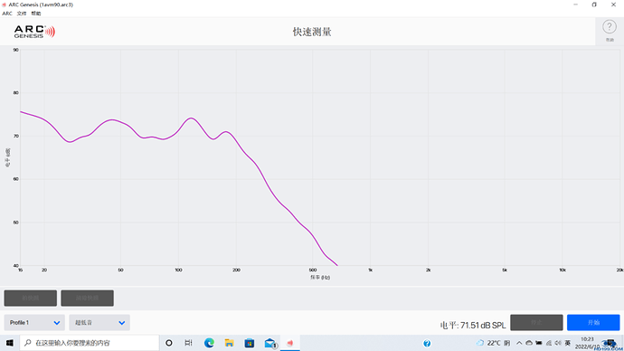Open the volume control tray icon

tap(558, 343)
